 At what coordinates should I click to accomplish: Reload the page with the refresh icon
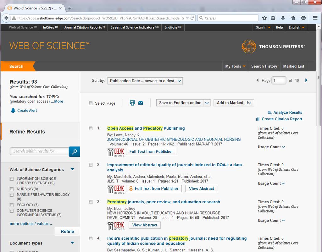pos(192,18)
